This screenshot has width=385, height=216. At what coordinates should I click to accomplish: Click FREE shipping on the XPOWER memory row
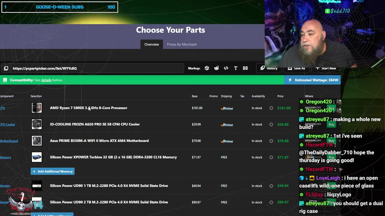coord(224,157)
